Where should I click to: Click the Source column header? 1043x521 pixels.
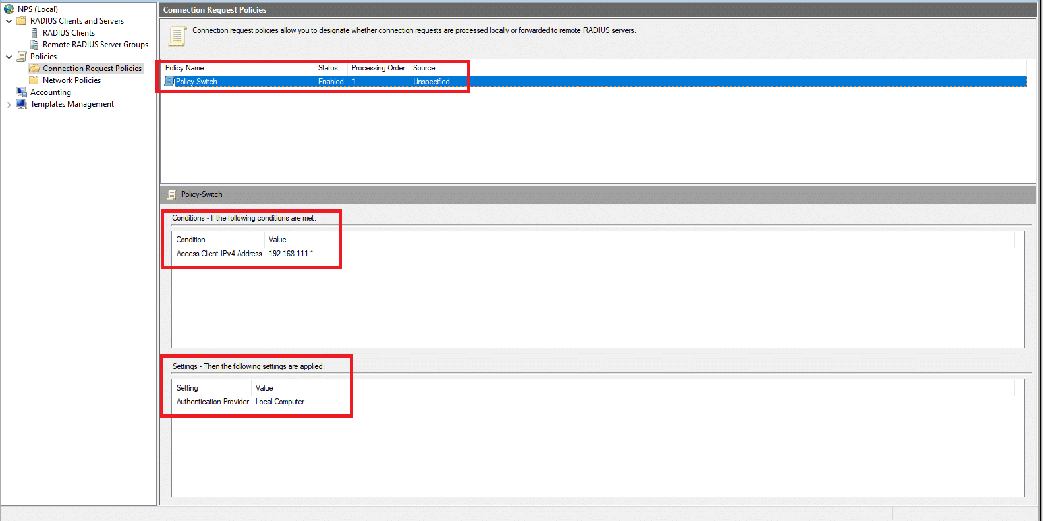(x=424, y=68)
